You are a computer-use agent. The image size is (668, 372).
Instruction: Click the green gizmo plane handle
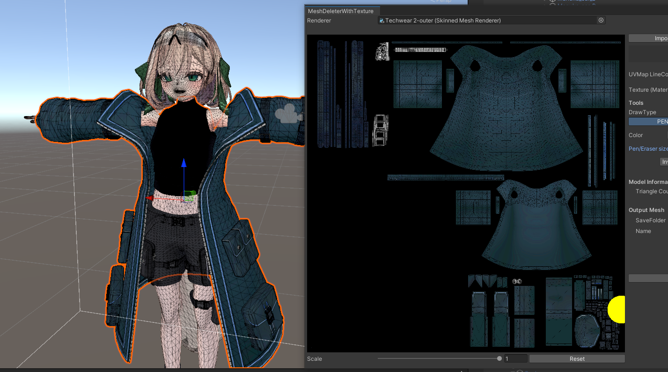pyautogui.click(x=189, y=197)
